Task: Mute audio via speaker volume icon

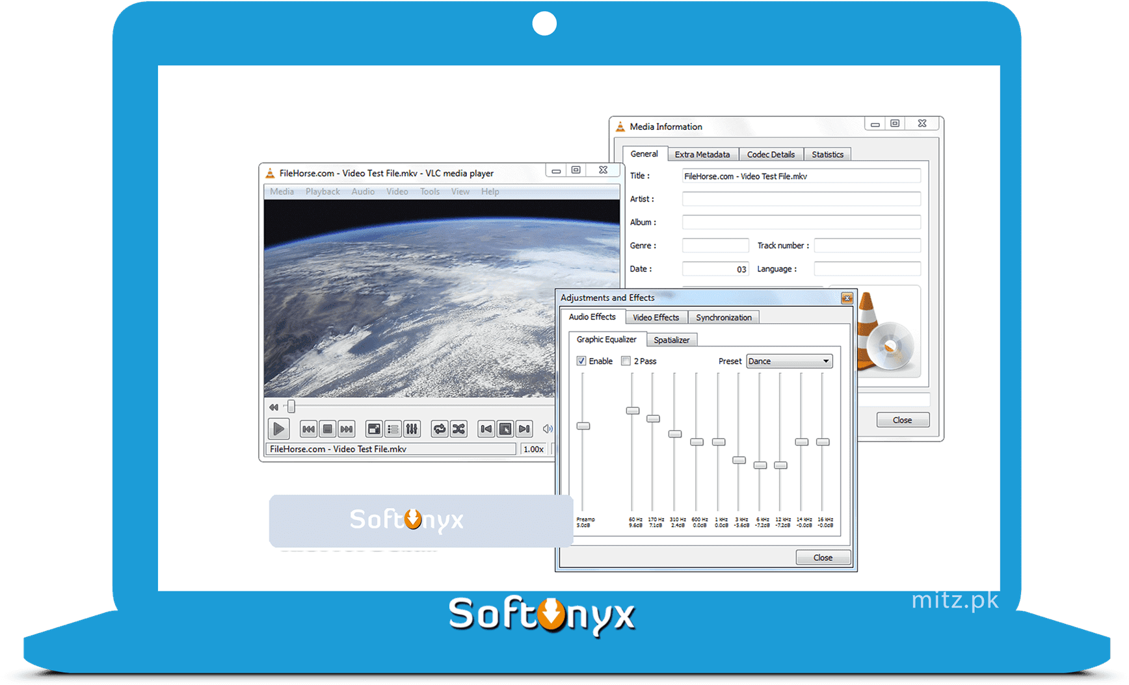Action: click(548, 429)
